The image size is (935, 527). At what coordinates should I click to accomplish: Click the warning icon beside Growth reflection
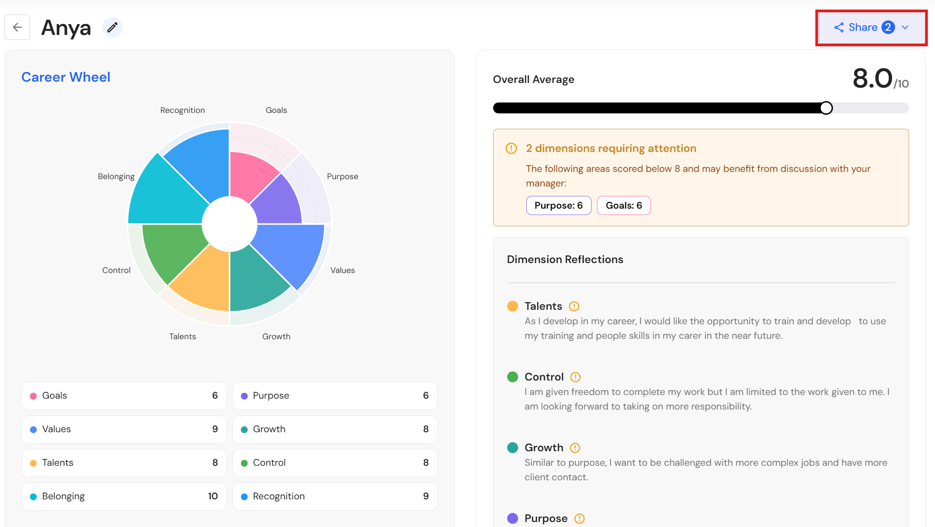pos(575,448)
